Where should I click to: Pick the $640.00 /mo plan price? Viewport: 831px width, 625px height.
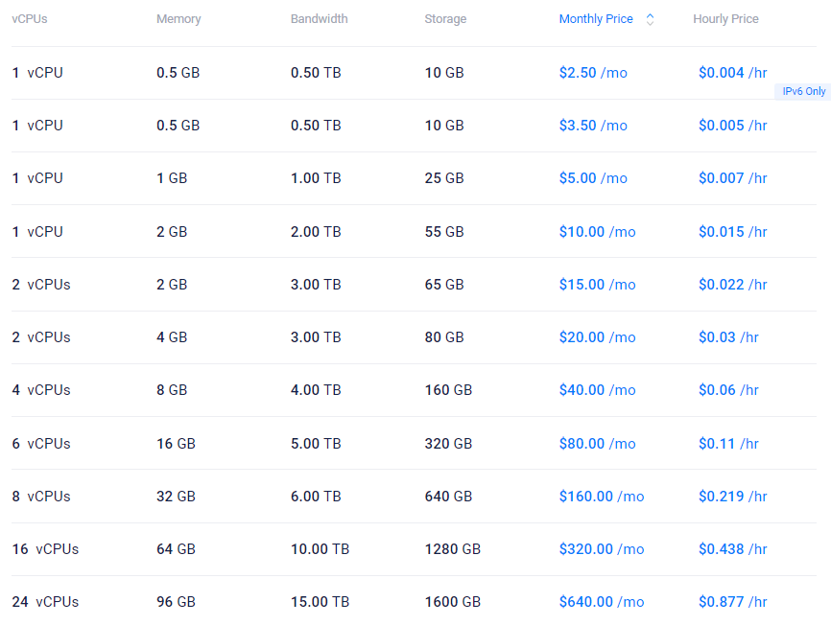pyautogui.click(x=601, y=602)
